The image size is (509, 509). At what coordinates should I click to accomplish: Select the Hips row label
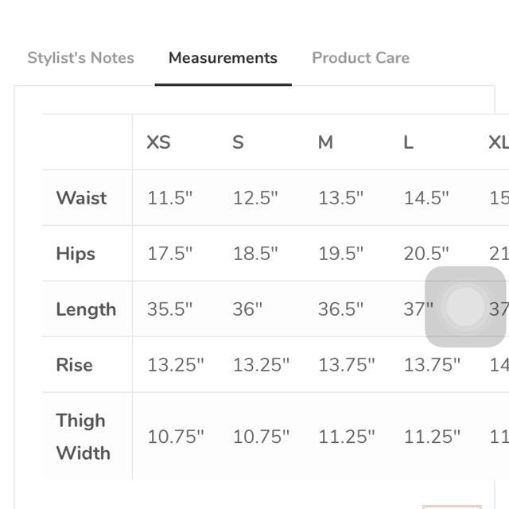pyautogui.click(x=76, y=254)
